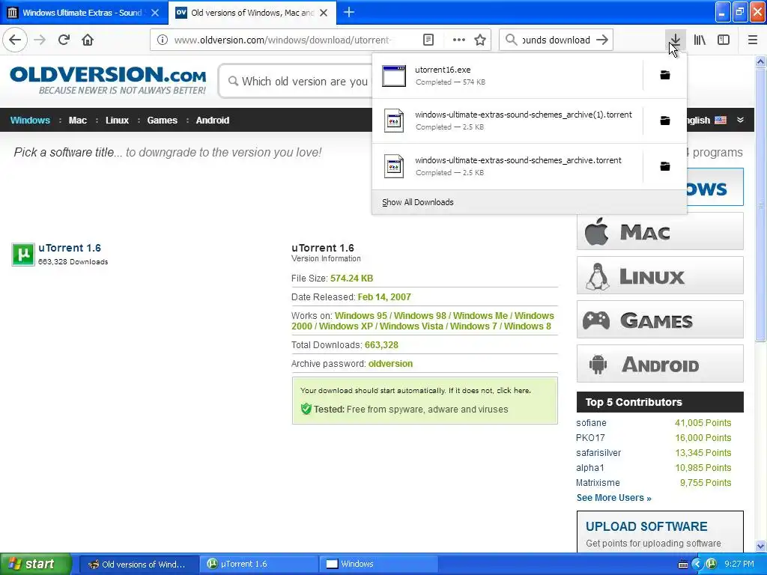Open the Firefox hamburger menu
Viewport: 767px width, 575px height.
click(753, 40)
